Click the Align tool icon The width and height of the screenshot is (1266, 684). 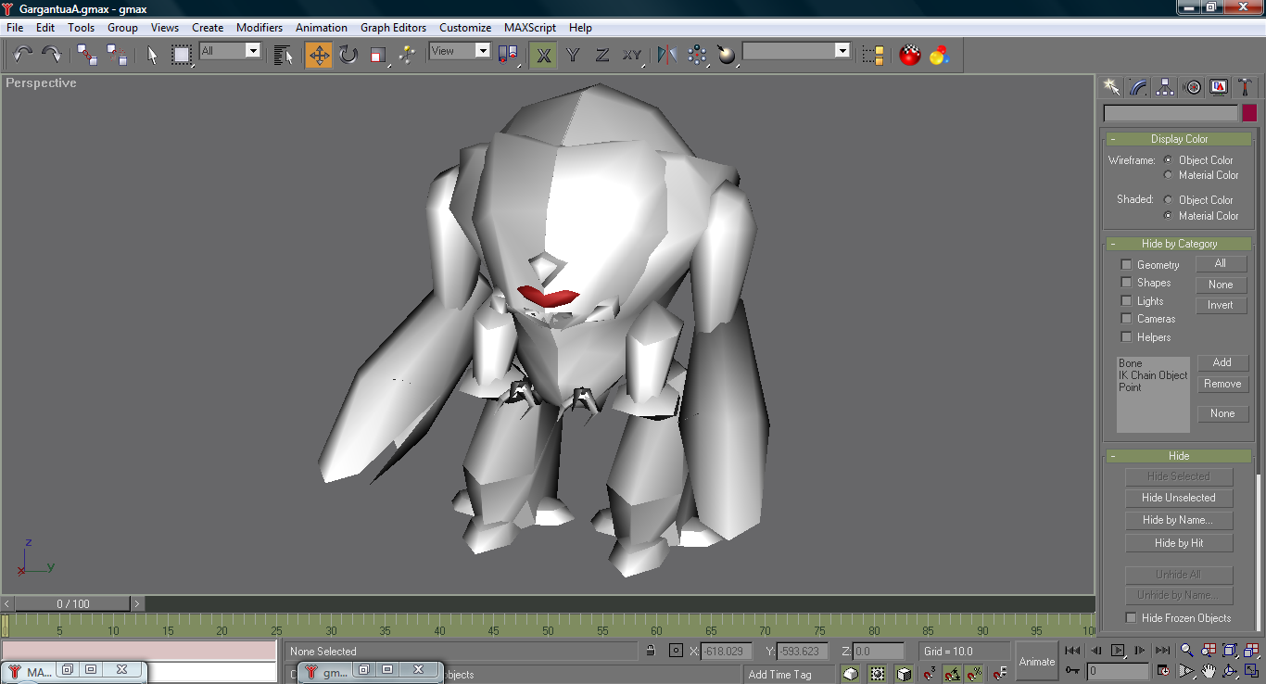727,55
